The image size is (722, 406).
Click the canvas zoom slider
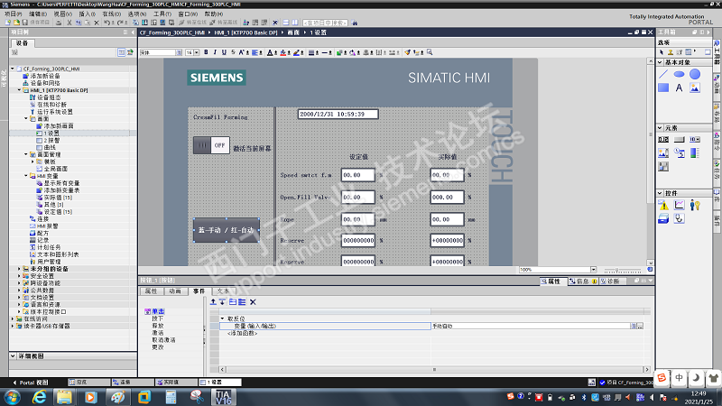pos(622,270)
